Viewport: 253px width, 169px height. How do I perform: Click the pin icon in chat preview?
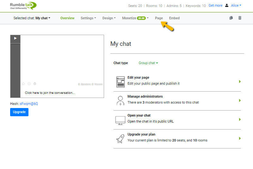coord(23,84)
